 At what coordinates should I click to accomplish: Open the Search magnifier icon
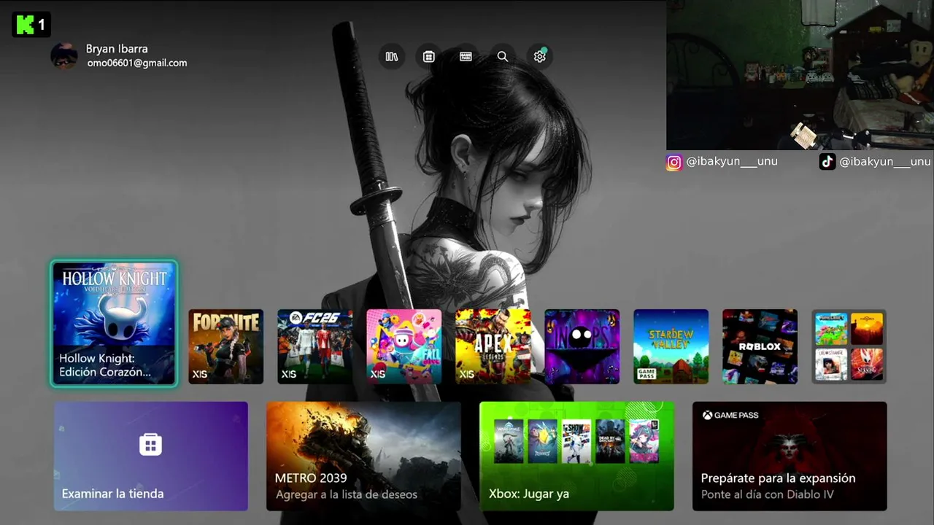(503, 56)
